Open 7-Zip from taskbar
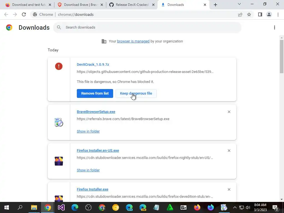Screen dimensions: 284x213 184,207
